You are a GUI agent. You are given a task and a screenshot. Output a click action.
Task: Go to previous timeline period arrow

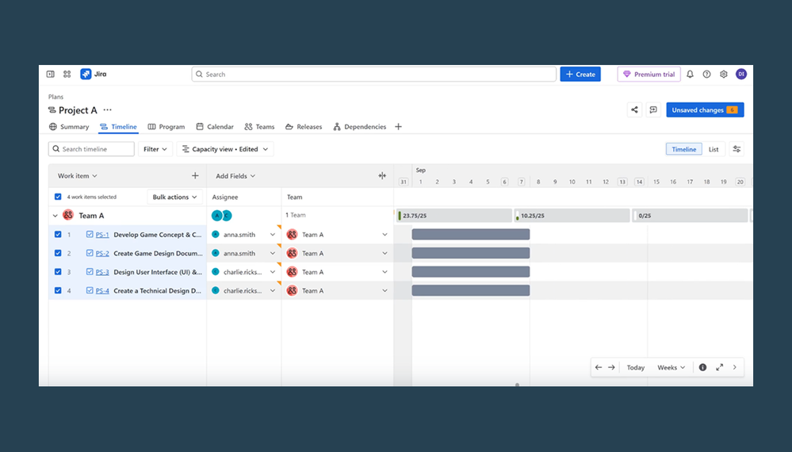pos(599,367)
